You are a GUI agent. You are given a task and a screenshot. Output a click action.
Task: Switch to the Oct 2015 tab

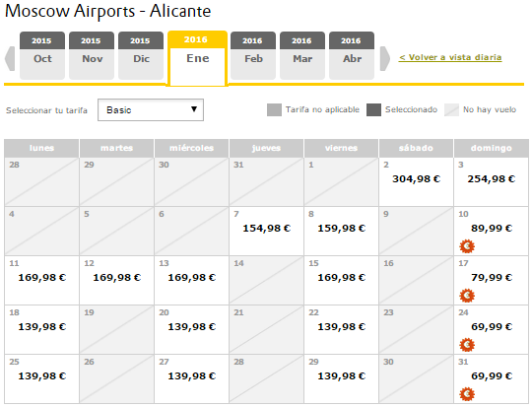tap(42, 55)
